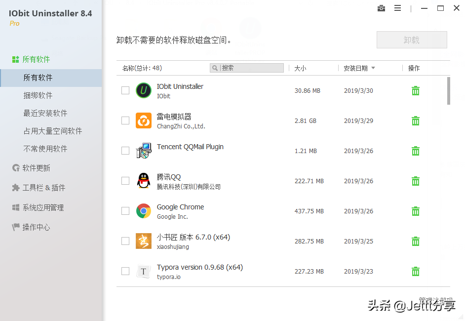Click the ChangZhi Co.,Ltd. publisher text
The image size is (465, 321).
coord(181,126)
